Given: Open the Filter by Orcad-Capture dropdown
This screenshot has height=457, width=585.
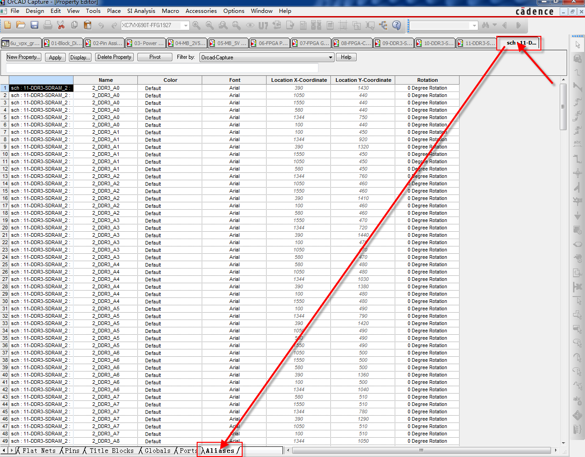Looking at the screenshot, I should click(x=330, y=57).
